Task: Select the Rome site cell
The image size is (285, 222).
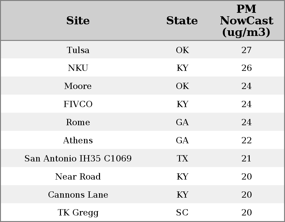Action: point(78,122)
